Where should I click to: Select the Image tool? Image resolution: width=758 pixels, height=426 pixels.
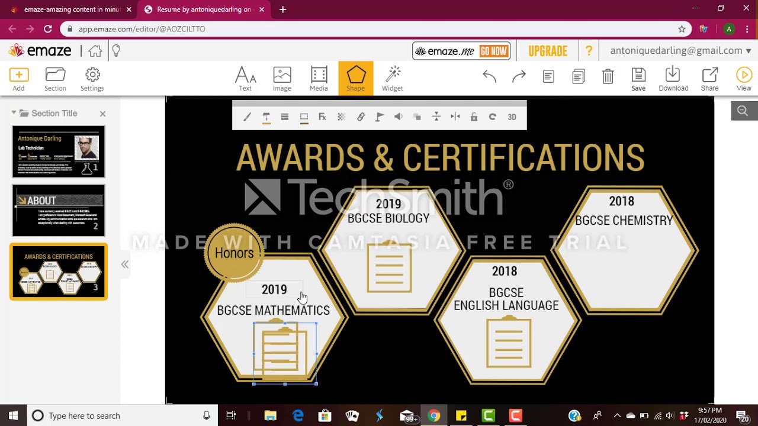(x=282, y=79)
